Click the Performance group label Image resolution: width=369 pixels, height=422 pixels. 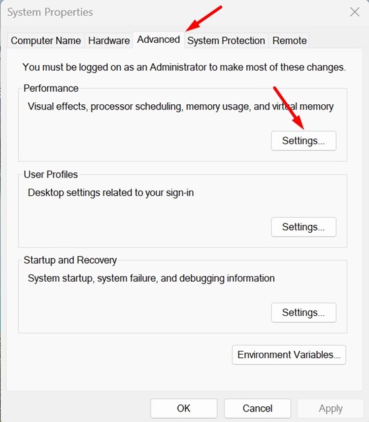coord(51,88)
